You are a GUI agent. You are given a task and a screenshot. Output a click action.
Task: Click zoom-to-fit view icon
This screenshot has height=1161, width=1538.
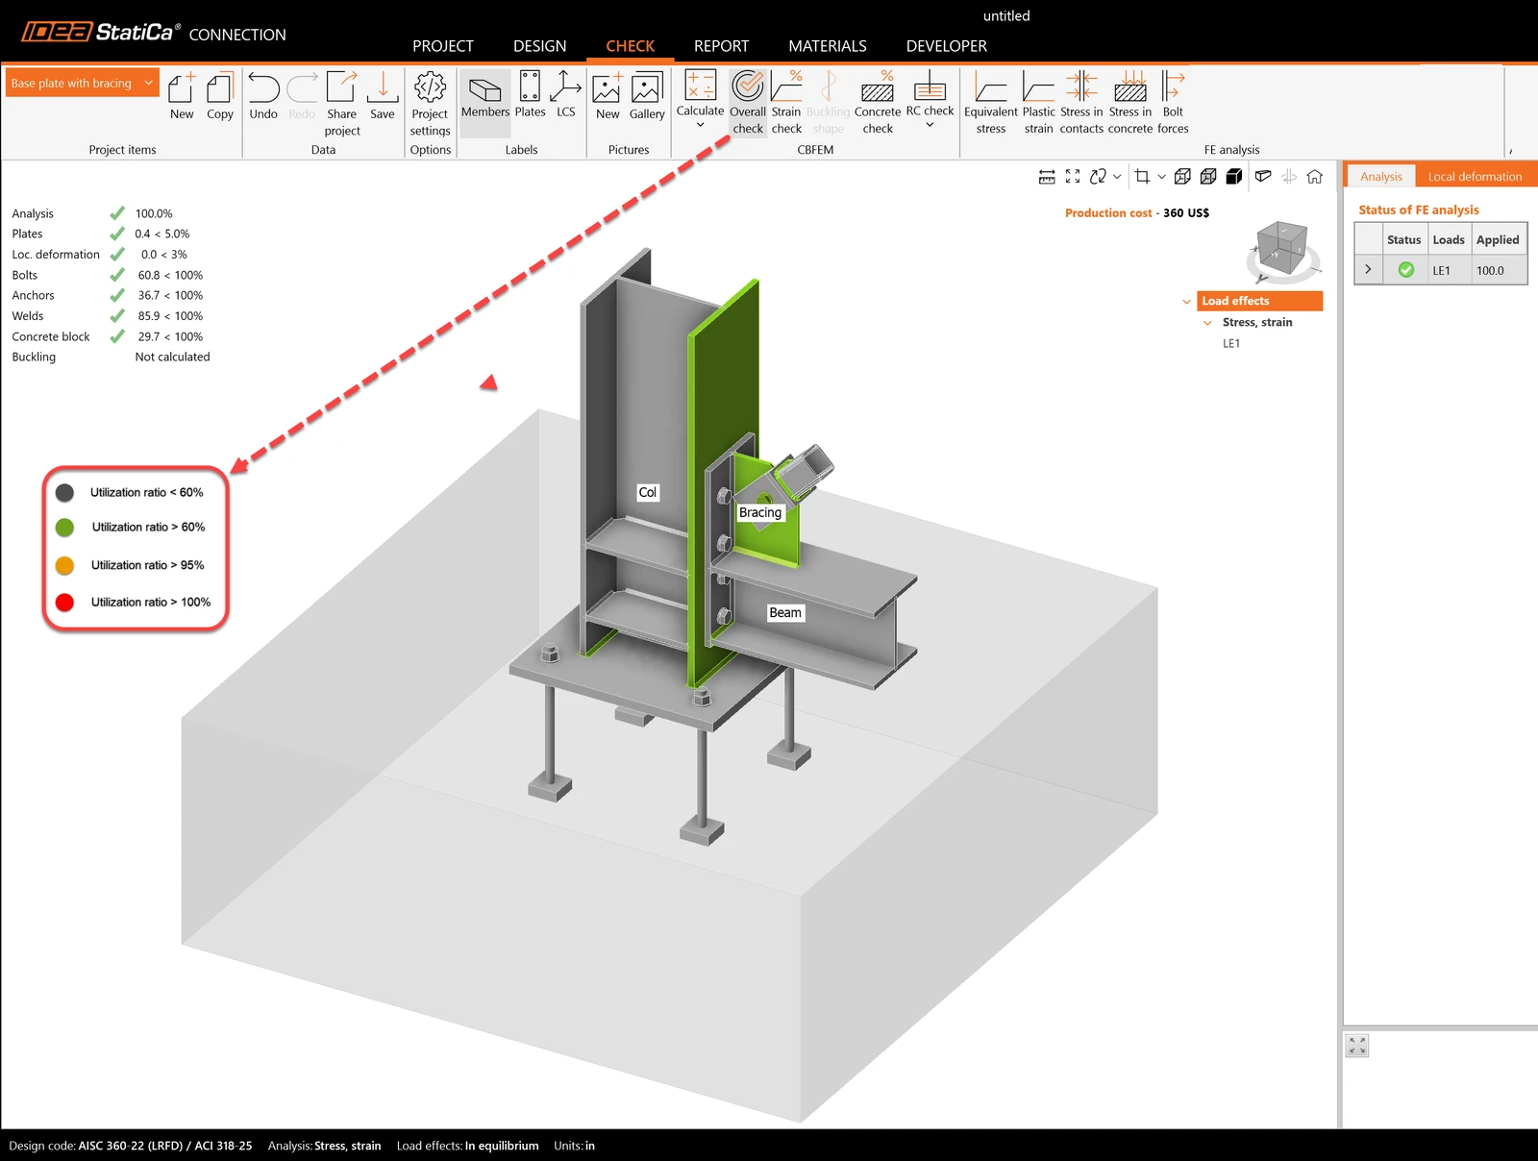point(1073,177)
